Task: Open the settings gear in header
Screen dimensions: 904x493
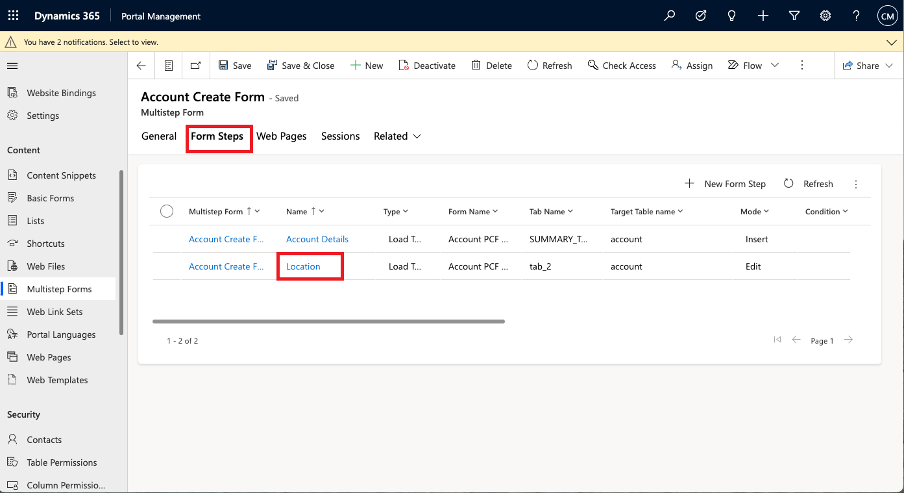Action: pos(825,16)
